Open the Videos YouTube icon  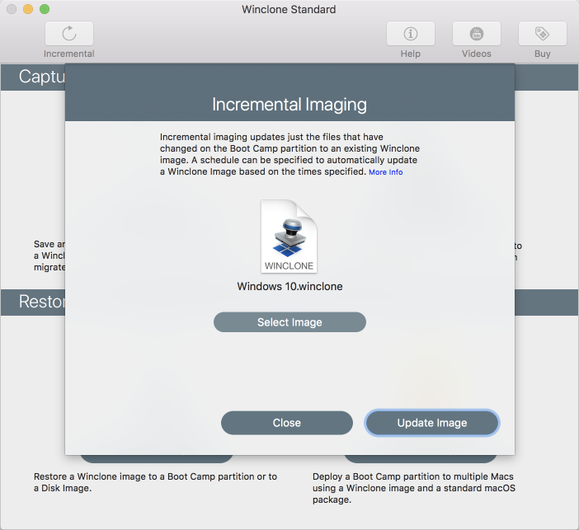click(x=477, y=34)
